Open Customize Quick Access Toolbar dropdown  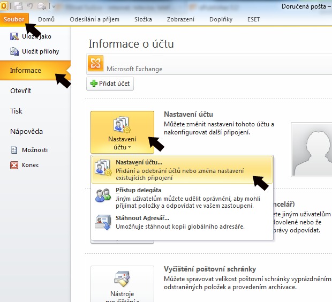point(54,6)
